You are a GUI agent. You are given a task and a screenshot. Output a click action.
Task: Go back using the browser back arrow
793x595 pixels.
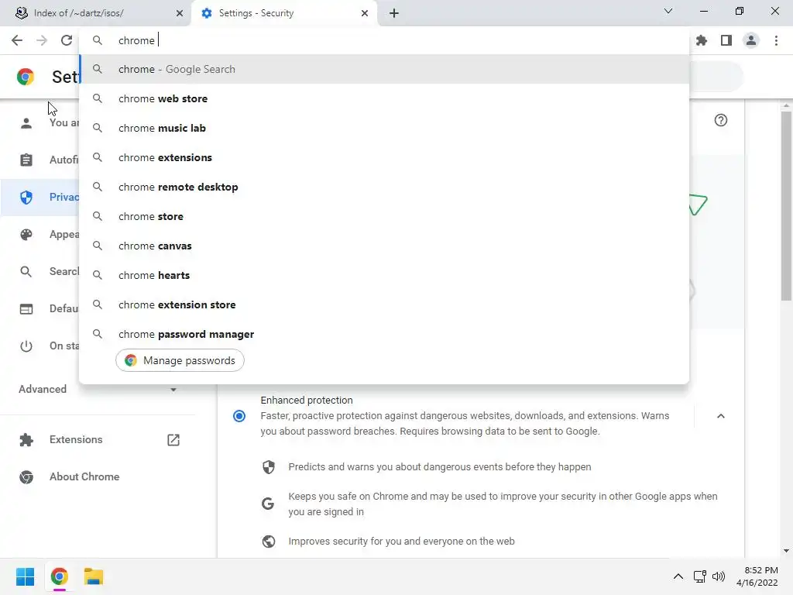click(17, 40)
